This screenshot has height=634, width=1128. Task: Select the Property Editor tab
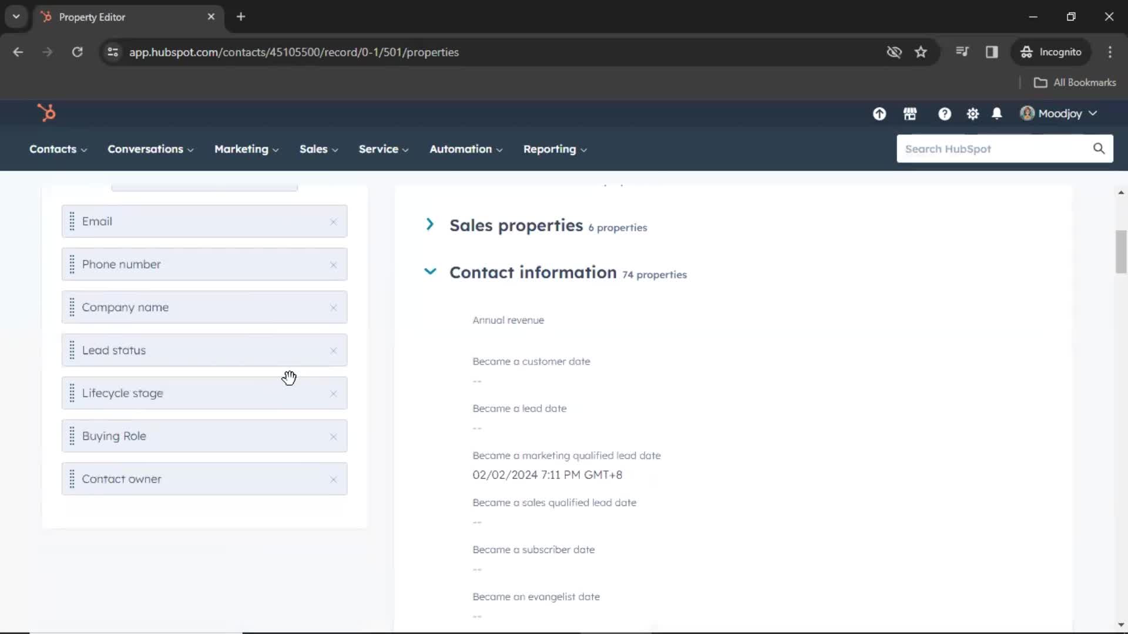click(128, 16)
